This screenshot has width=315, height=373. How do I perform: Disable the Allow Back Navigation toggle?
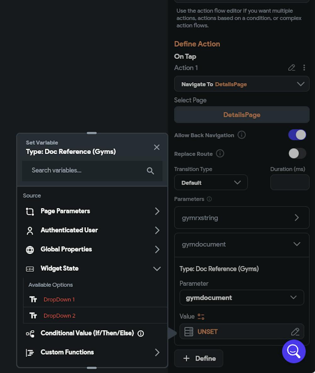tap(297, 135)
